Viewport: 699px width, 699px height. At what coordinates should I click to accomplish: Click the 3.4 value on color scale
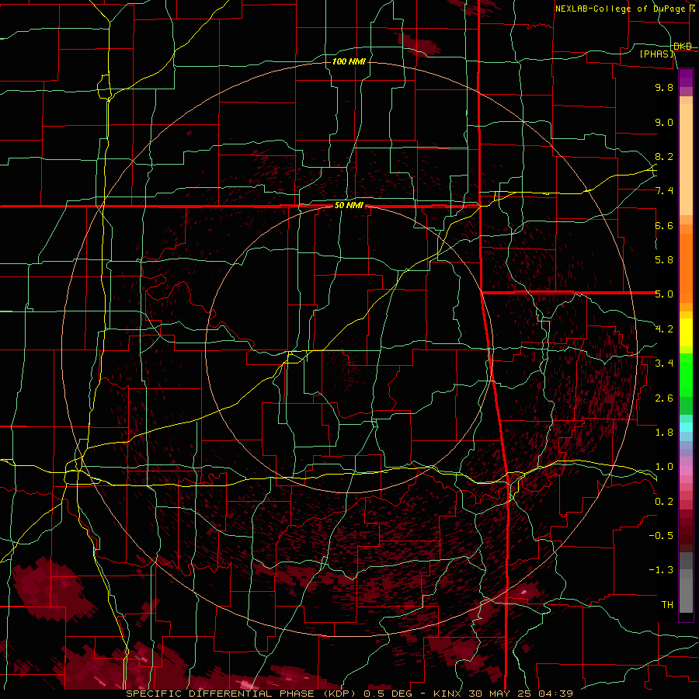(664, 363)
